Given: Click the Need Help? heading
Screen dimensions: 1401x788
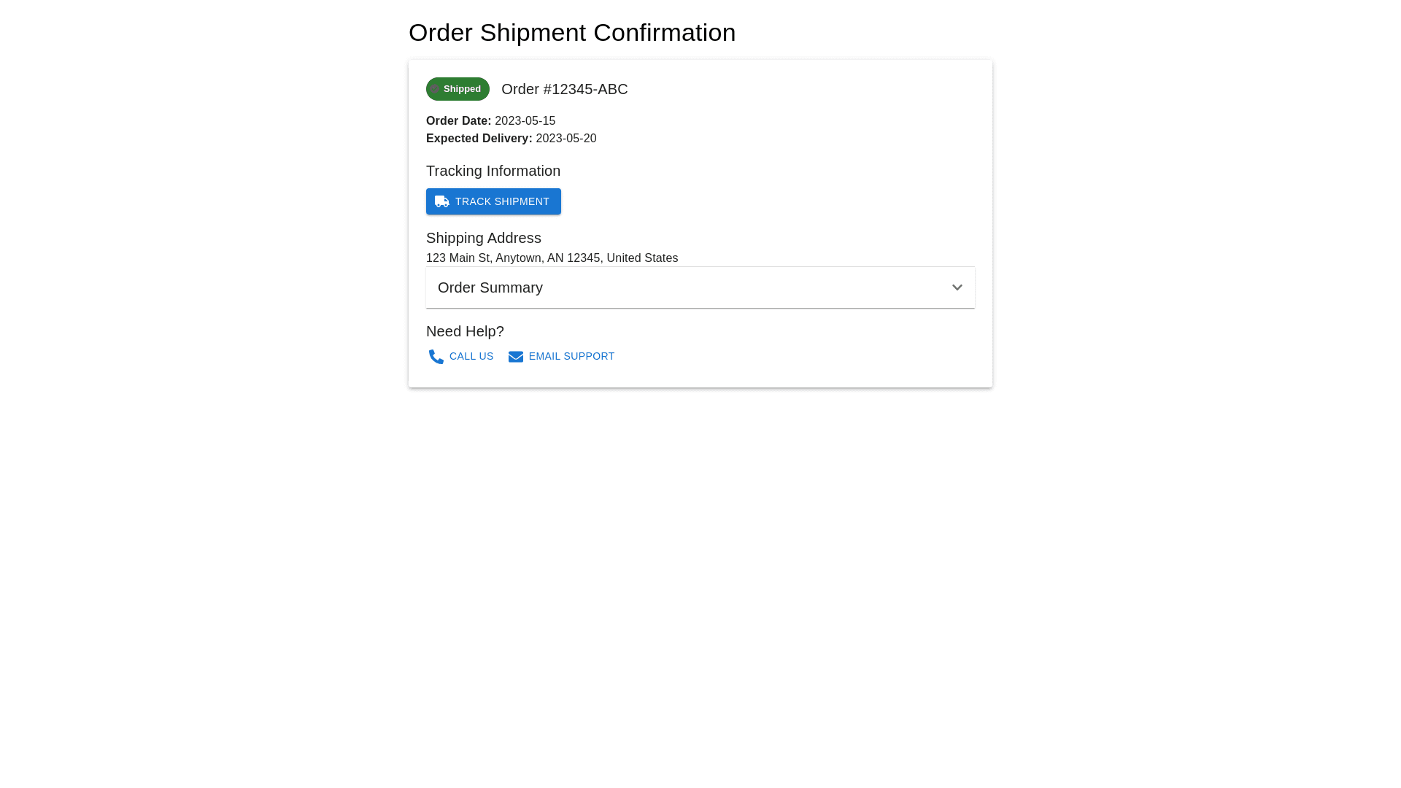Looking at the screenshot, I should pyautogui.click(x=465, y=331).
